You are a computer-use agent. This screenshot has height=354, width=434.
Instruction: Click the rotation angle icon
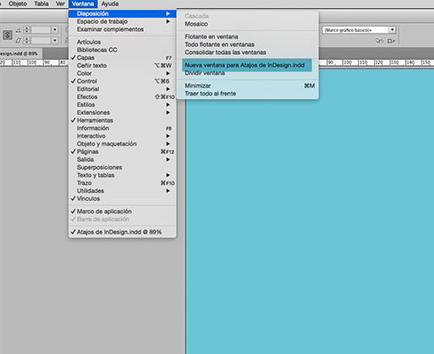(x=19, y=30)
